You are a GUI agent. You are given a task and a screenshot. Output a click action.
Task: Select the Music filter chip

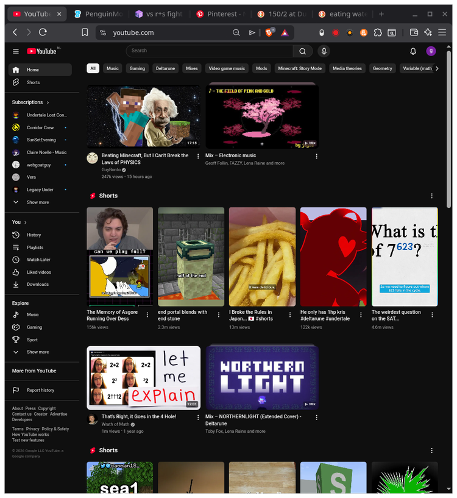pyautogui.click(x=113, y=68)
